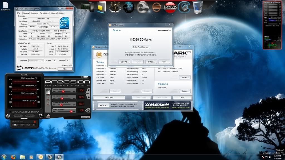Open the Processor #1 selection dropdown
Screen dimensions: 285x160
tap(36, 61)
